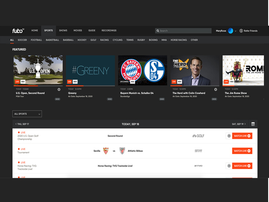This screenshot has height=202, width=269.
Task: Filter by Other category
Action: (x=194, y=40)
